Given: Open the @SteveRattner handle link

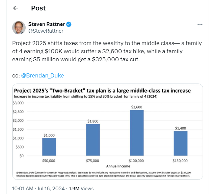Looking at the screenshot, I should click(x=46, y=31).
